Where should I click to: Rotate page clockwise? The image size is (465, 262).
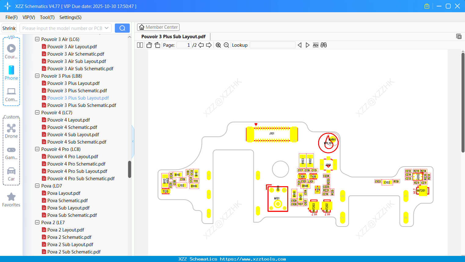click(x=157, y=45)
